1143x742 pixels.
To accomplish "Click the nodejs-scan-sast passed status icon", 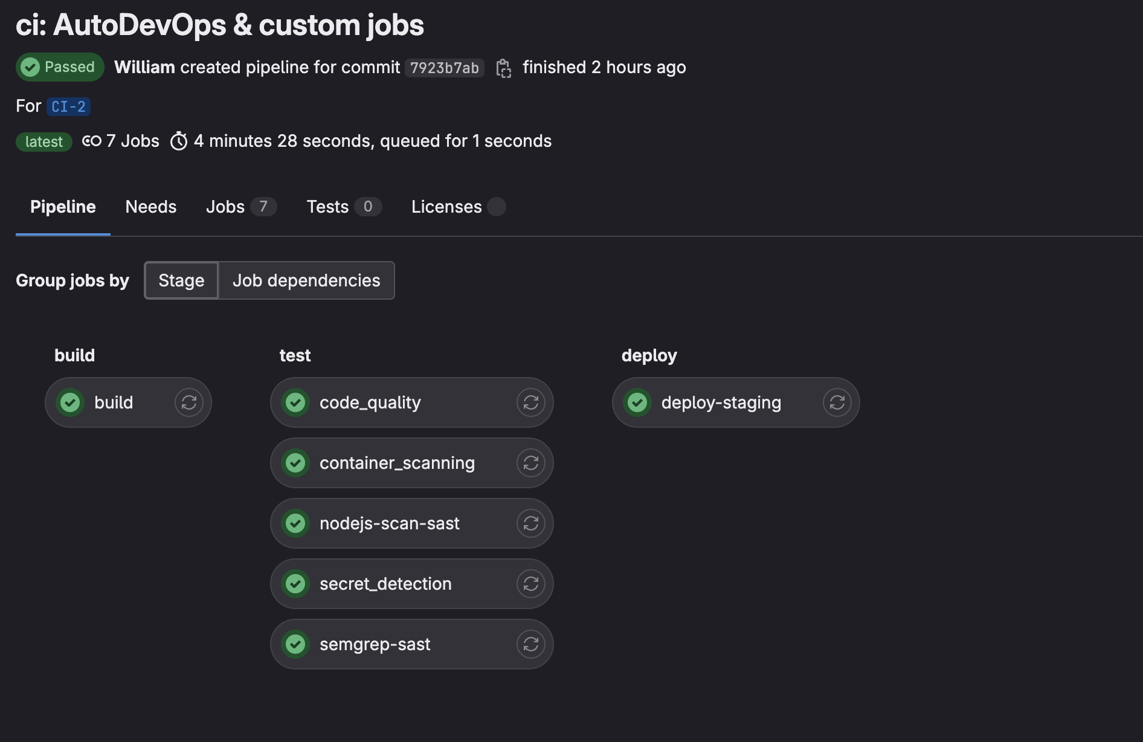I will [295, 523].
